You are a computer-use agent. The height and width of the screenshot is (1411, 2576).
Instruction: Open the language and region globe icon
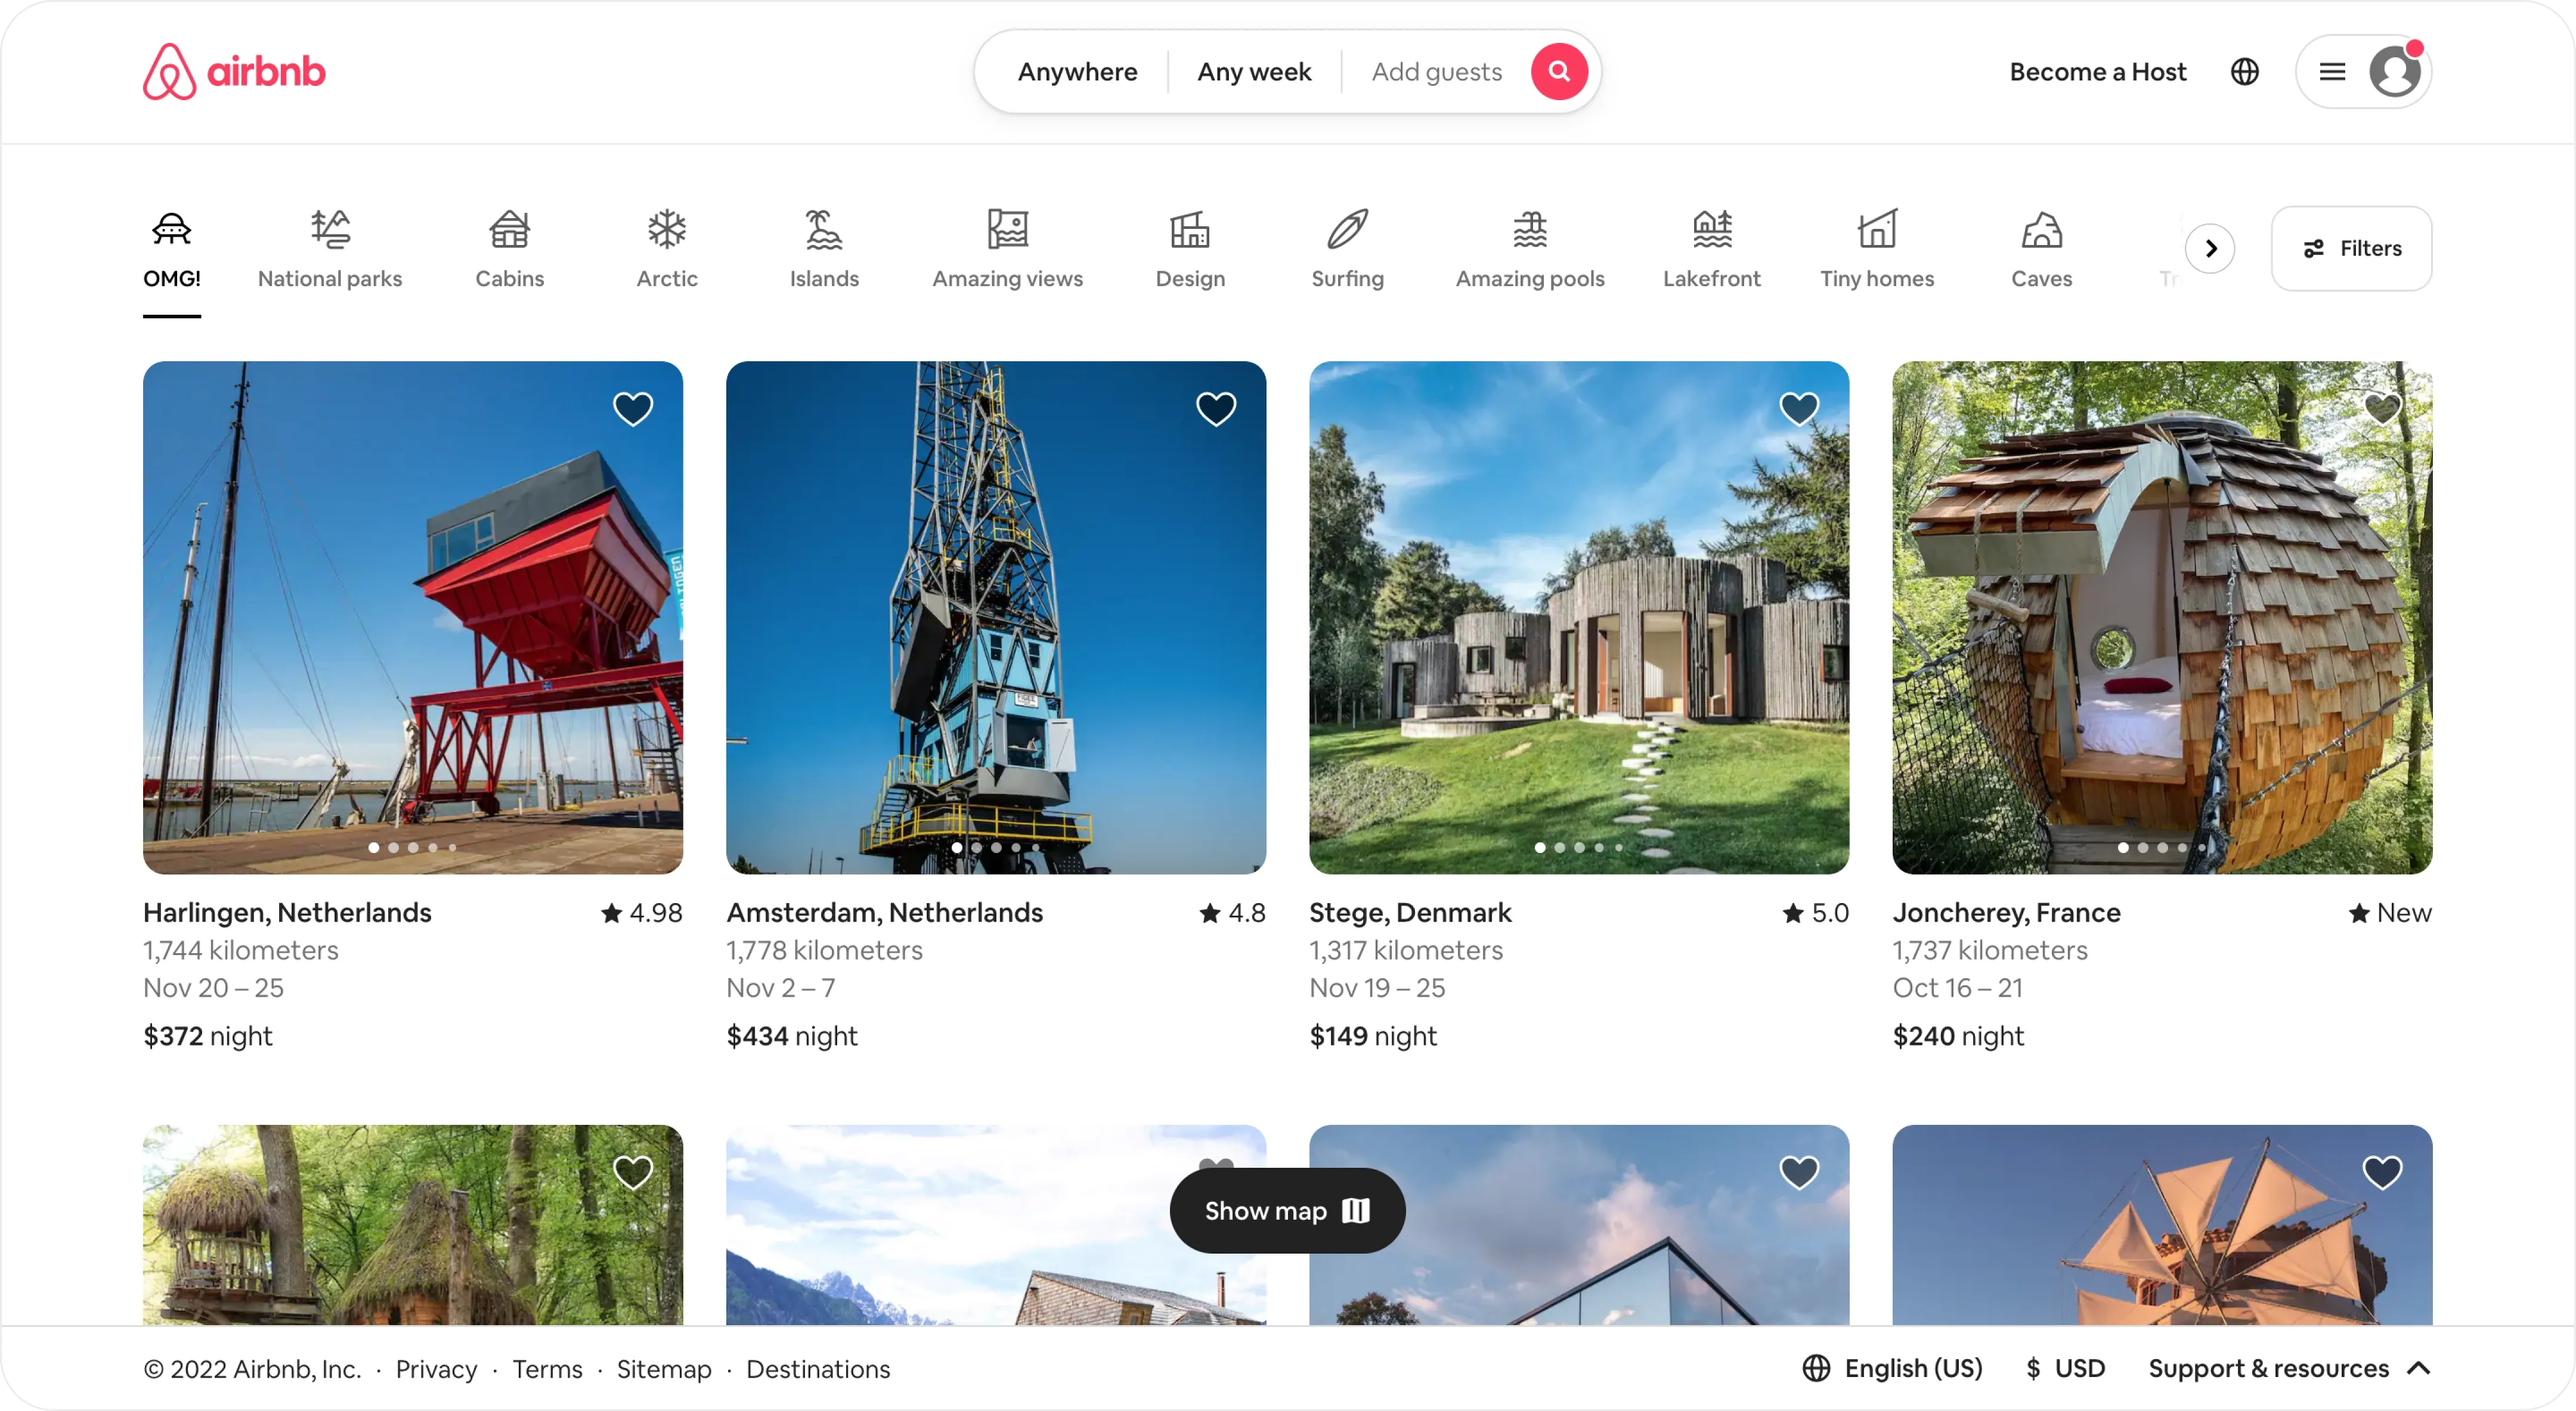point(2244,71)
